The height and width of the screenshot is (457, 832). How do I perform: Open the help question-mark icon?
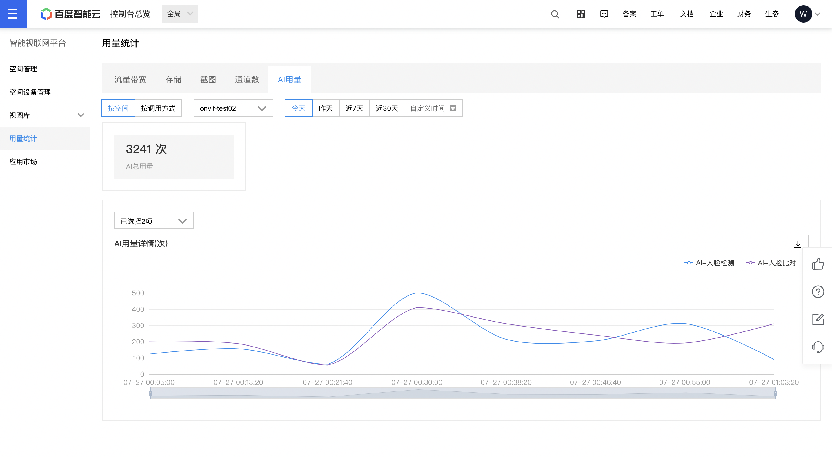(818, 292)
